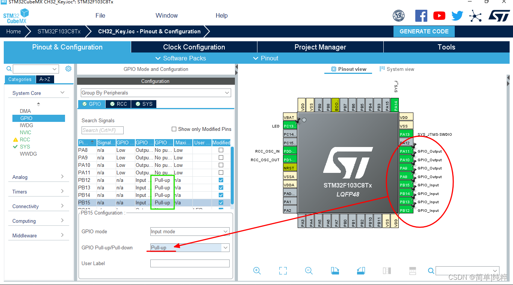The image size is (513, 285).
Task: Switch to the Clock Configuration tab
Action: (x=194, y=47)
